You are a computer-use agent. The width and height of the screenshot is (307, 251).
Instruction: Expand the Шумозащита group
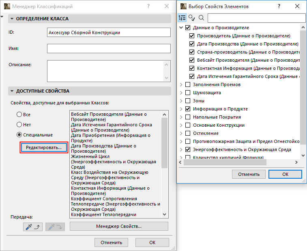coord(181,93)
